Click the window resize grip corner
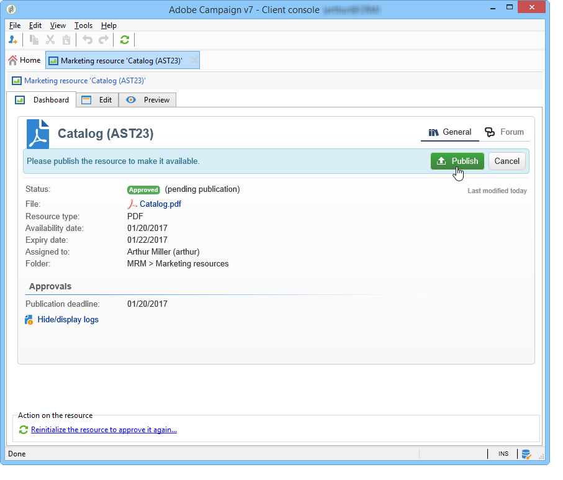The image size is (563, 480). click(x=541, y=456)
